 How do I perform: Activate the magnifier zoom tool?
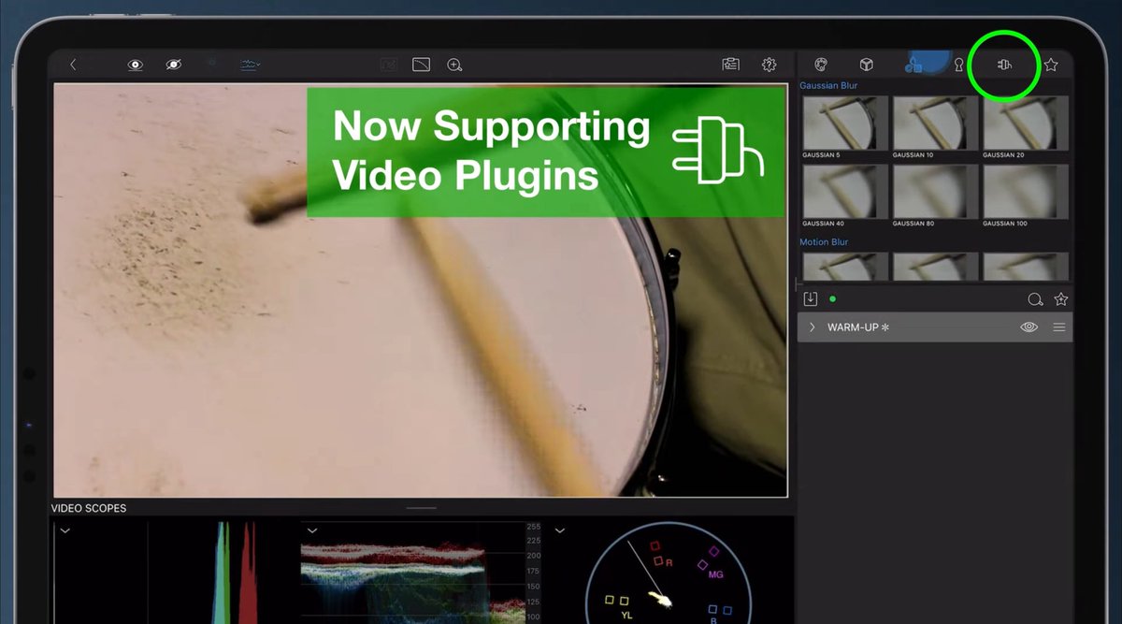coord(455,65)
